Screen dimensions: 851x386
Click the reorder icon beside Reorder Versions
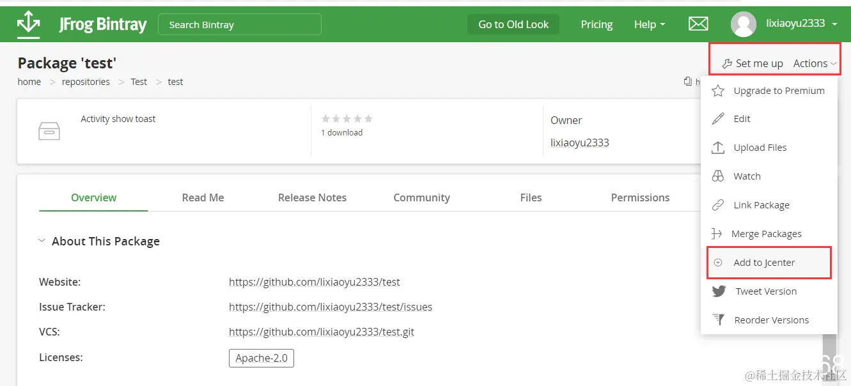(718, 320)
